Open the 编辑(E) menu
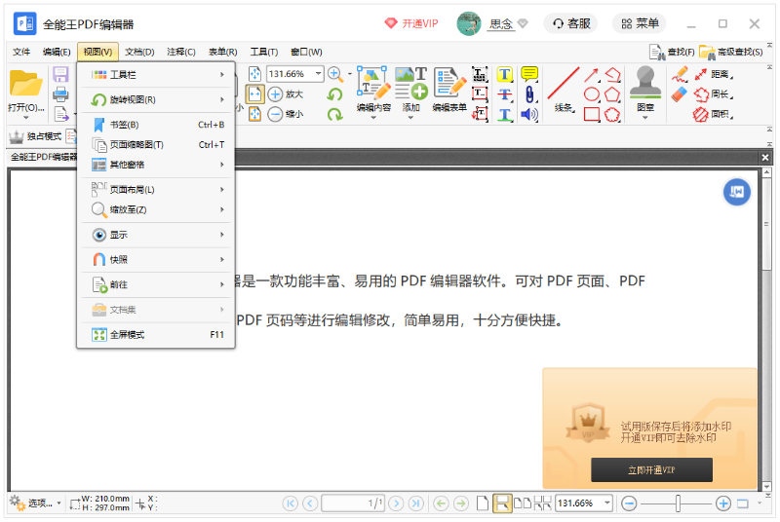This screenshot has width=780, height=522. (x=57, y=52)
